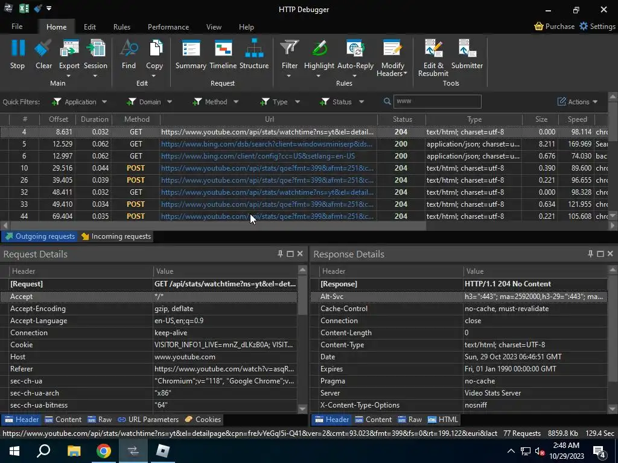This screenshot has height=463, width=618.
Task: Expand the Status quick filter dropdown
Action: [361, 101]
